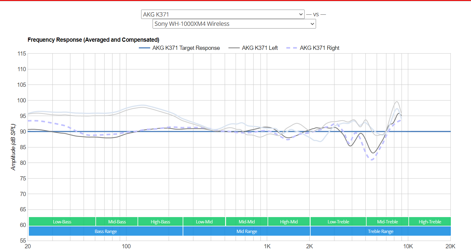
Task: Open the Sony WH-1000XM4 Wireless comparison dropdown
Action: pyautogui.click(x=234, y=24)
